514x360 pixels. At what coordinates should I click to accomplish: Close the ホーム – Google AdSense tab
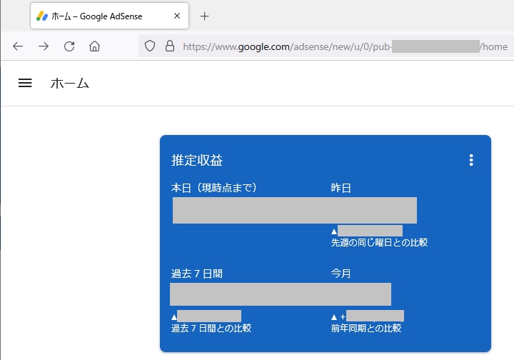click(176, 16)
